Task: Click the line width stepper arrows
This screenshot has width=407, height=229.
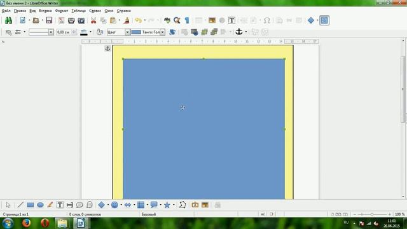Action: tap(74, 32)
